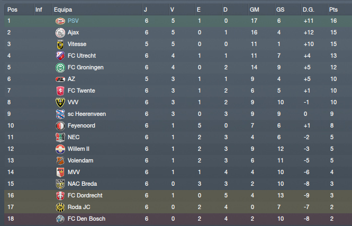The width and height of the screenshot is (352, 226).
Task: Click the VVV club badge
Action: pos(59,103)
